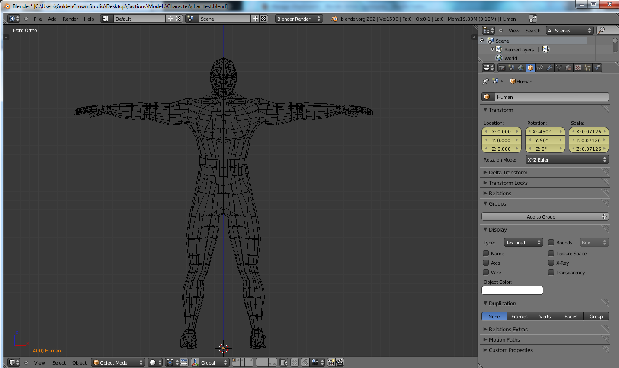Image resolution: width=619 pixels, height=368 pixels.
Task: Click the Add to Group button
Action: click(x=541, y=216)
